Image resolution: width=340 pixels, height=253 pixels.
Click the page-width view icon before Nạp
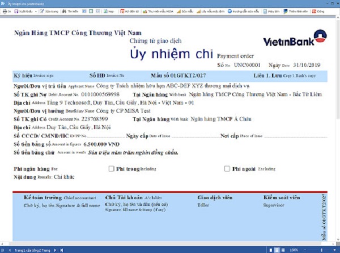click(98, 11)
